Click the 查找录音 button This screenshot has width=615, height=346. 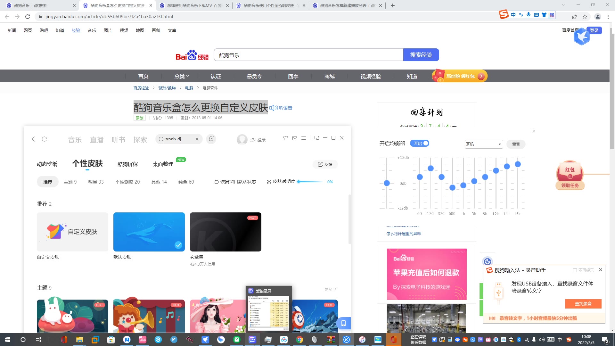583,304
